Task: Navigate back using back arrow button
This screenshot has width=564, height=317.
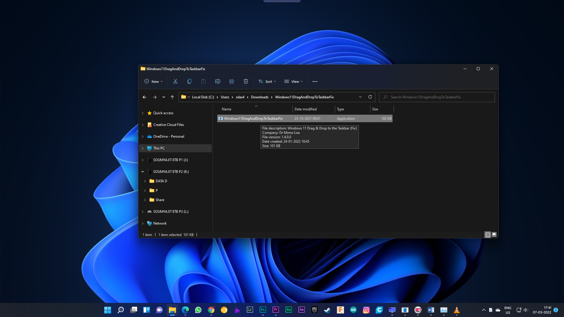Action: 145,97
